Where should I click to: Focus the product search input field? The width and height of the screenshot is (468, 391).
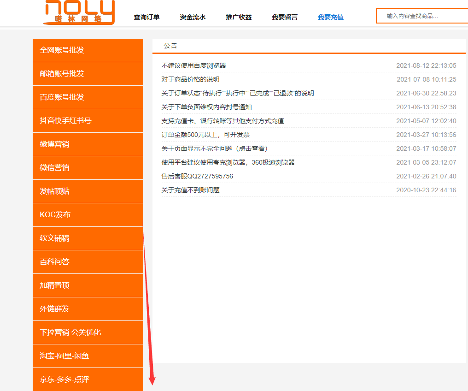point(424,16)
